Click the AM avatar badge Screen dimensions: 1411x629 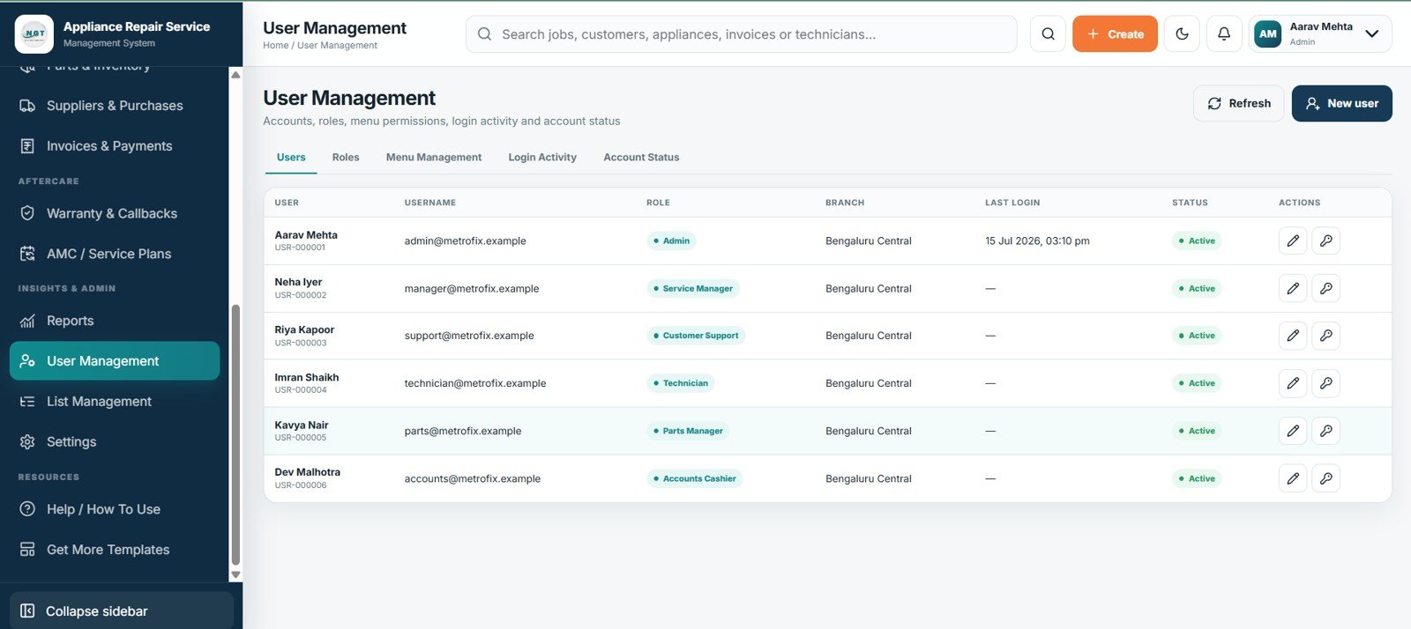click(x=1267, y=34)
